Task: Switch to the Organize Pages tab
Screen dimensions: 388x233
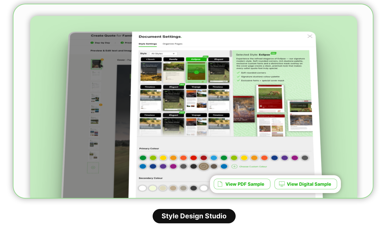Action: click(x=173, y=44)
